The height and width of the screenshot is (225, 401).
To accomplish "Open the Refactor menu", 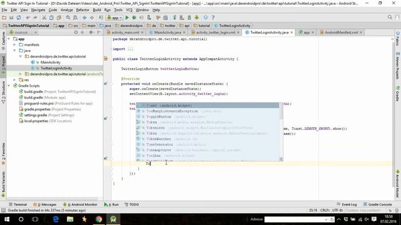I will pos(83,10).
